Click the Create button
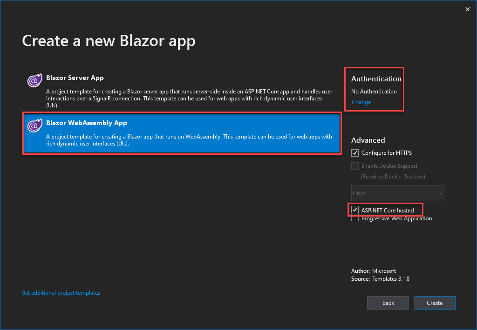 tap(434, 303)
